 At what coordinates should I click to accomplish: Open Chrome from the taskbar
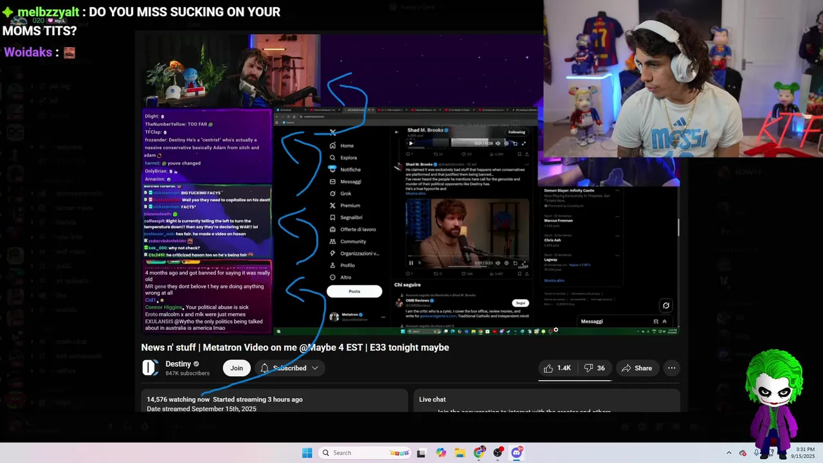point(479,453)
